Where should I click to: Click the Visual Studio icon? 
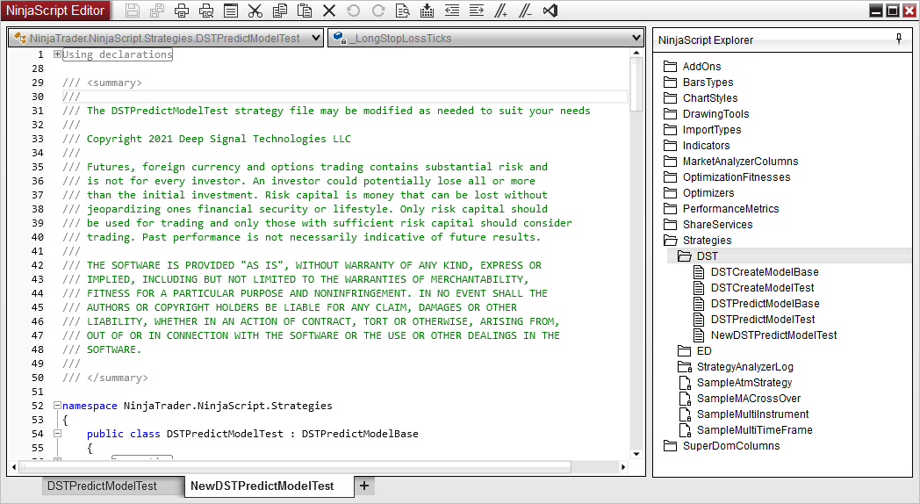[550, 10]
